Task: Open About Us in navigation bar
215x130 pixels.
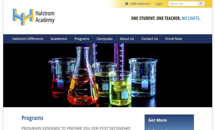Action: point(127,39)
